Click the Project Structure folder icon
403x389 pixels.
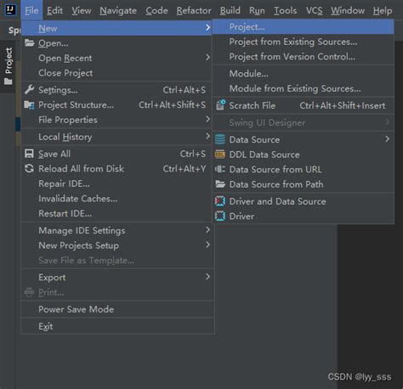(29, 104)
